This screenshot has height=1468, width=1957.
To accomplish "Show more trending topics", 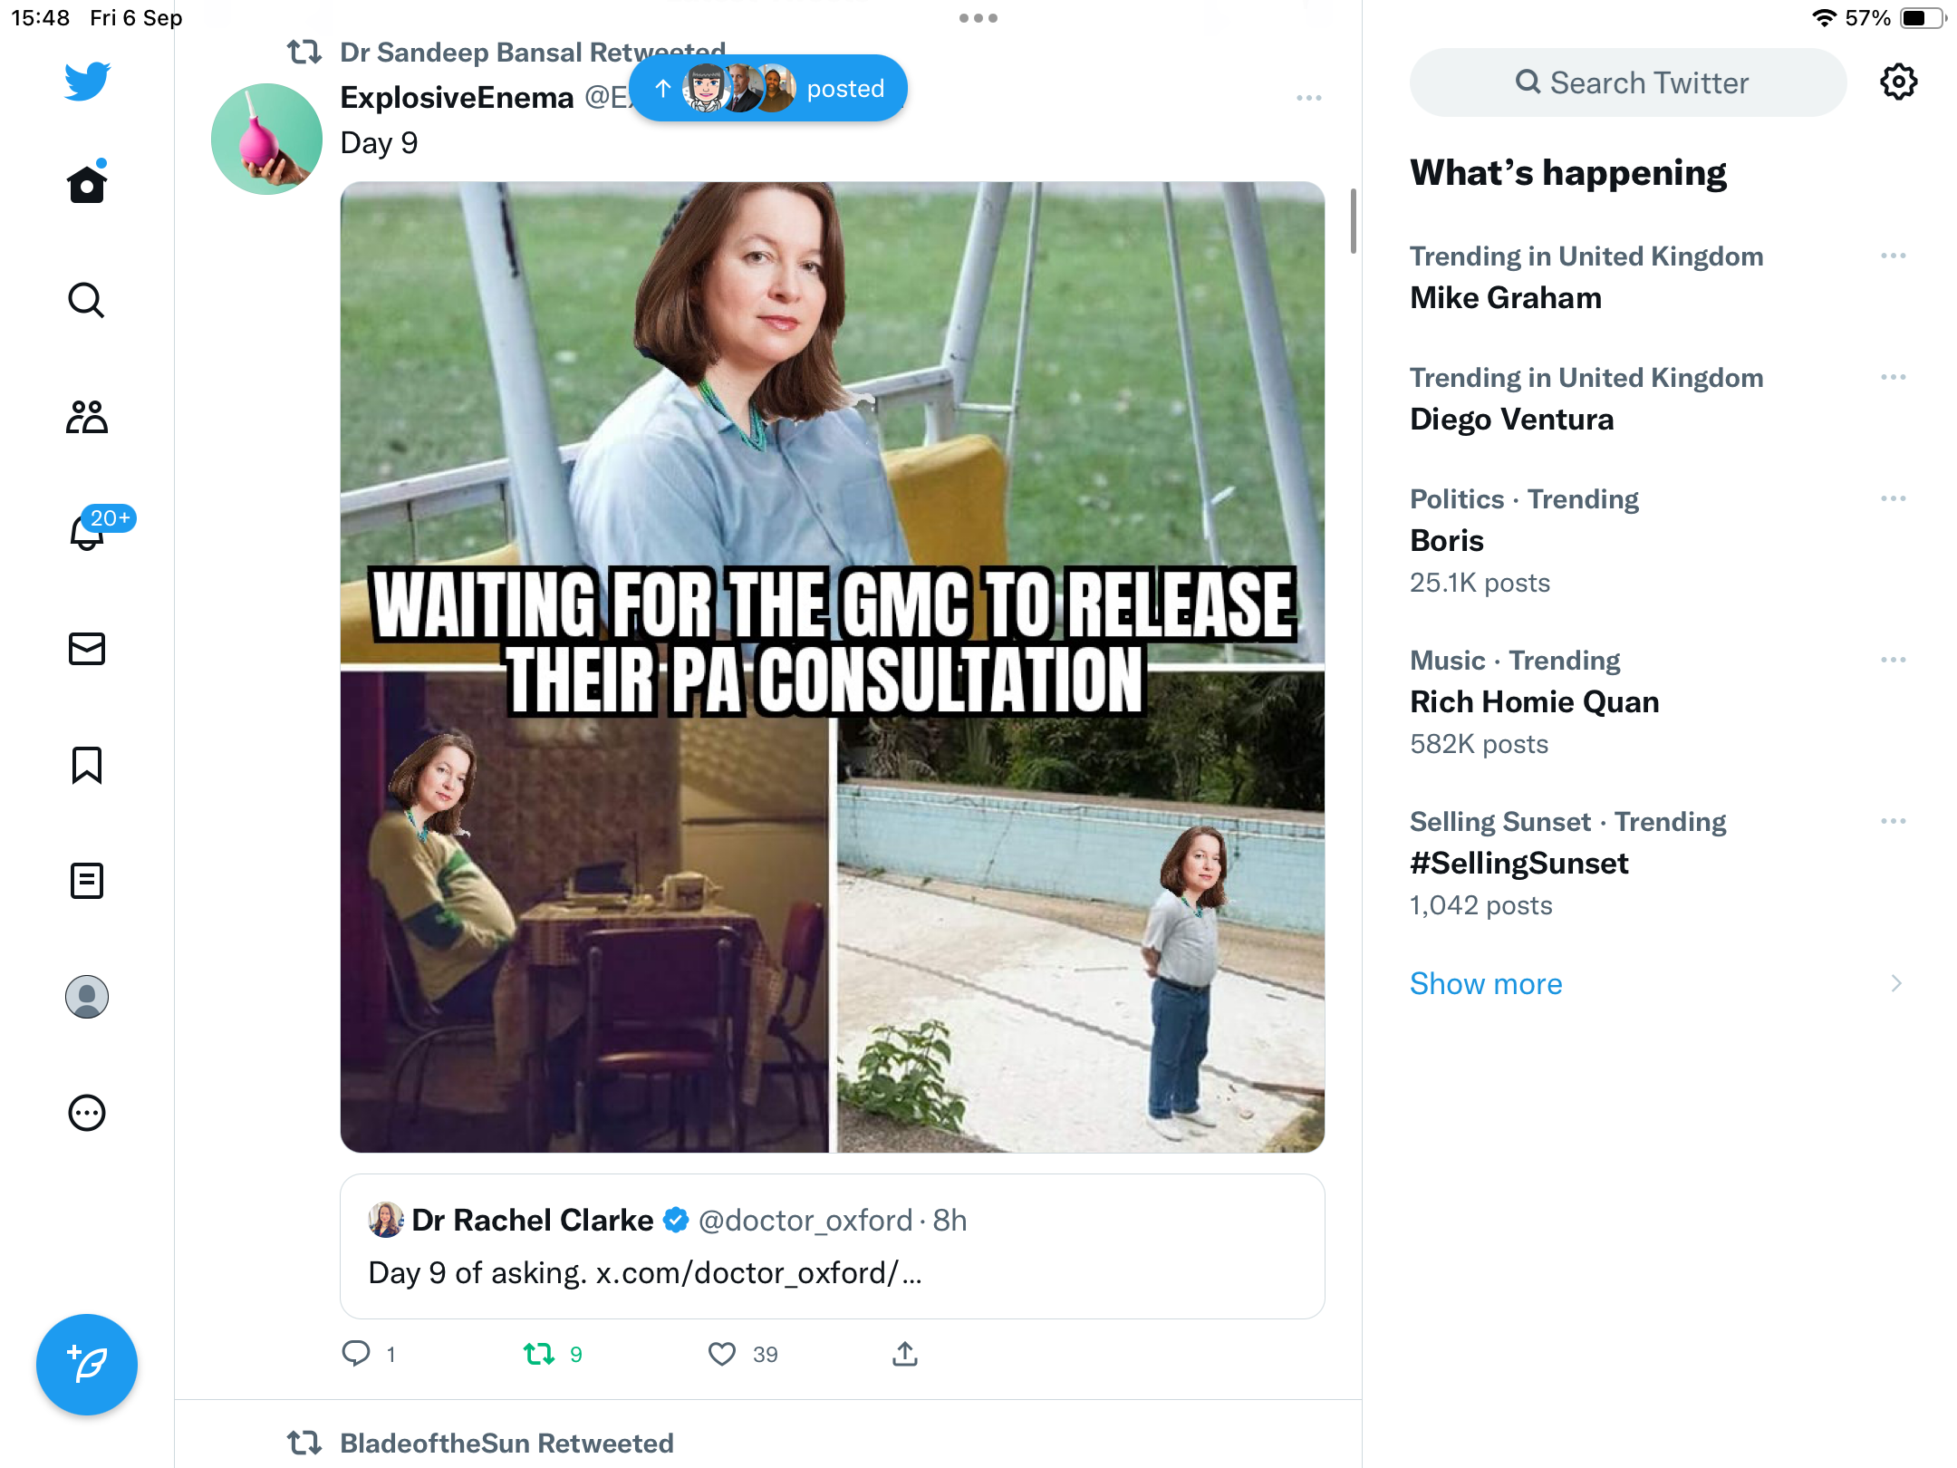I will tap(1486, 984).
